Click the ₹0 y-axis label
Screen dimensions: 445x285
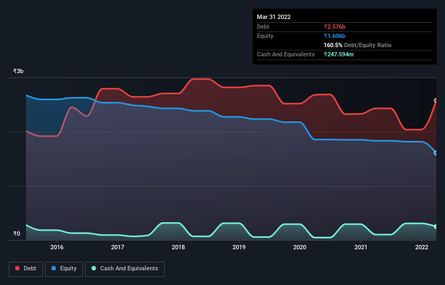click(17, 234)
